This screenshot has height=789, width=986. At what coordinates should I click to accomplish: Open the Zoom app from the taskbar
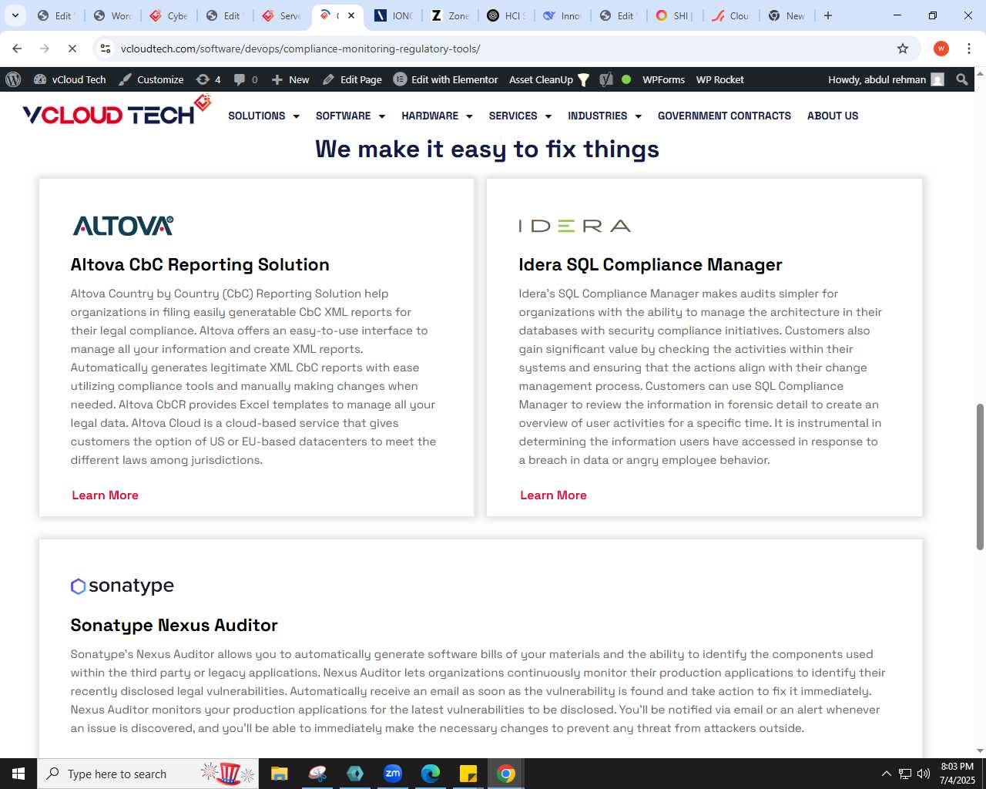(393, 774)
